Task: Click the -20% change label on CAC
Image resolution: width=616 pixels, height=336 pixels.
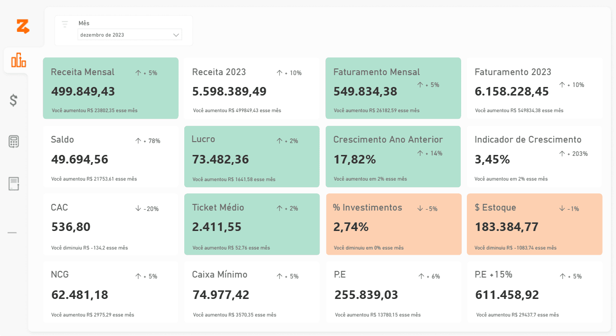Action: 151,209
